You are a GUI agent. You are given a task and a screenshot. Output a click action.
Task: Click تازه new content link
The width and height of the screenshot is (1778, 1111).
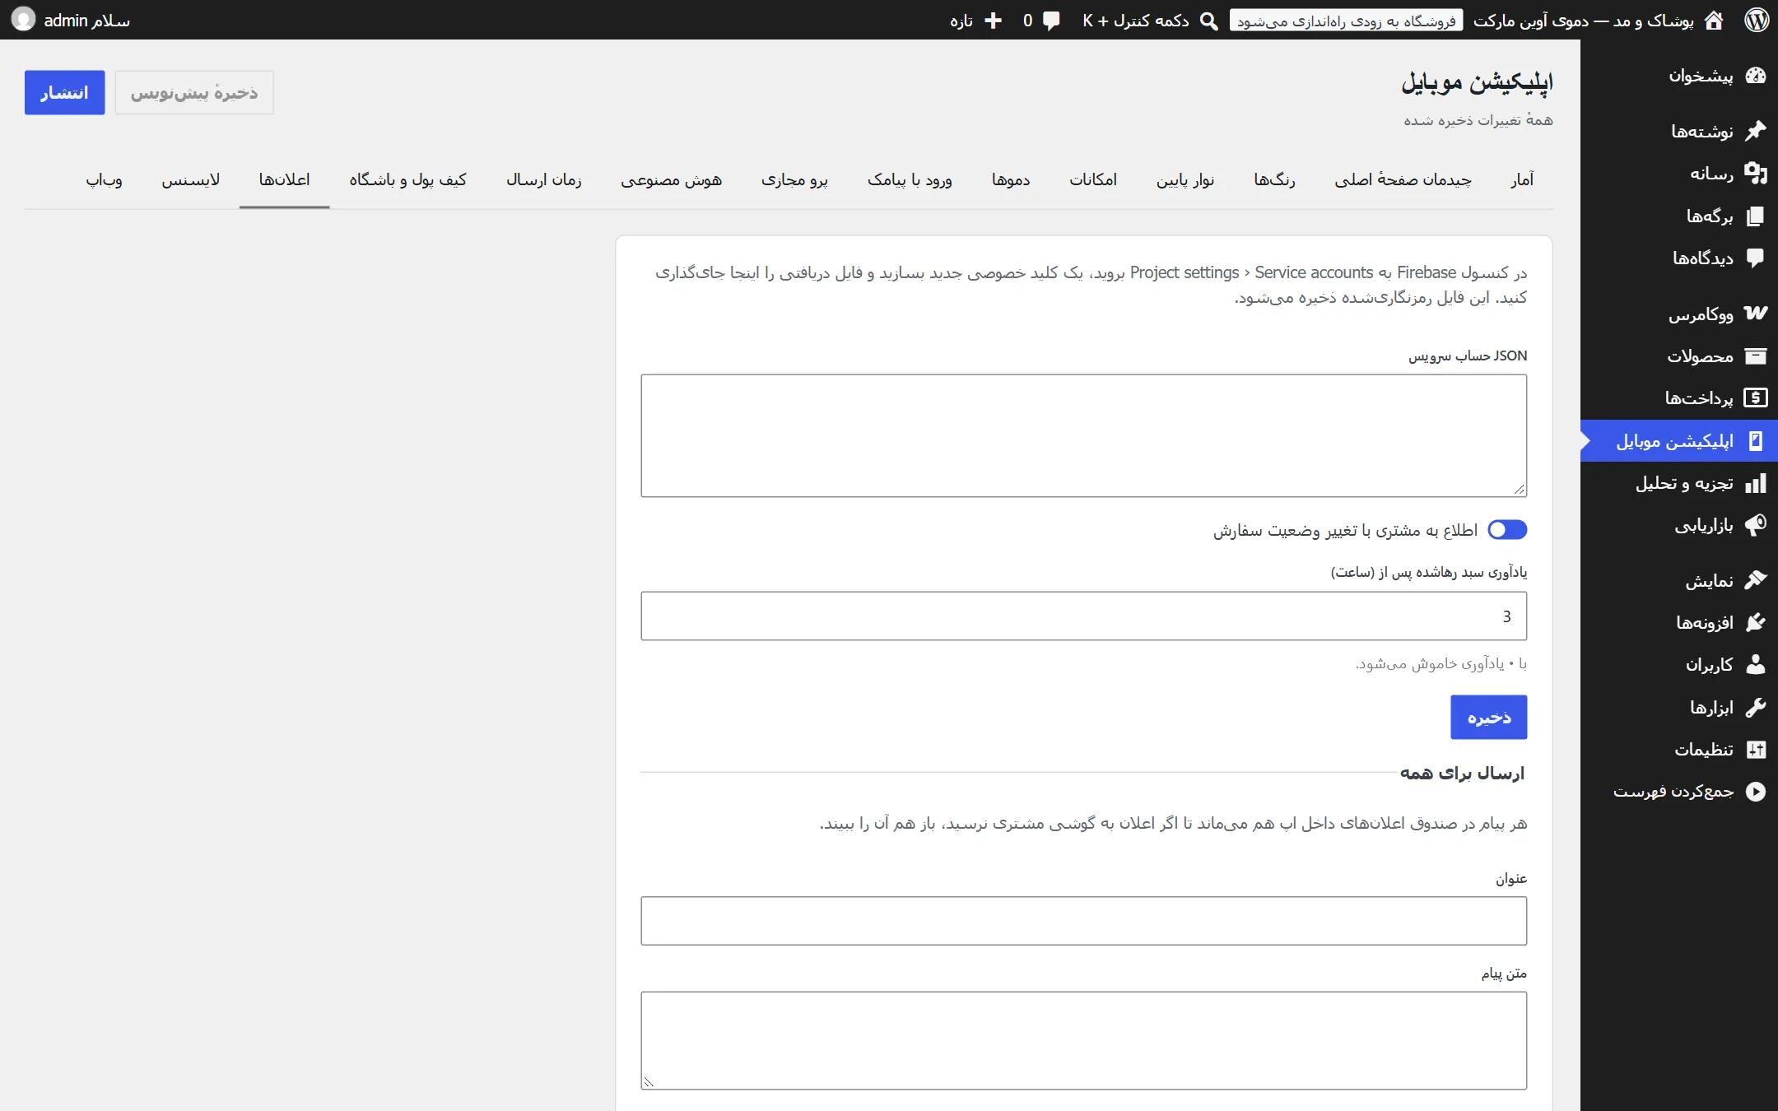[961, 21]
